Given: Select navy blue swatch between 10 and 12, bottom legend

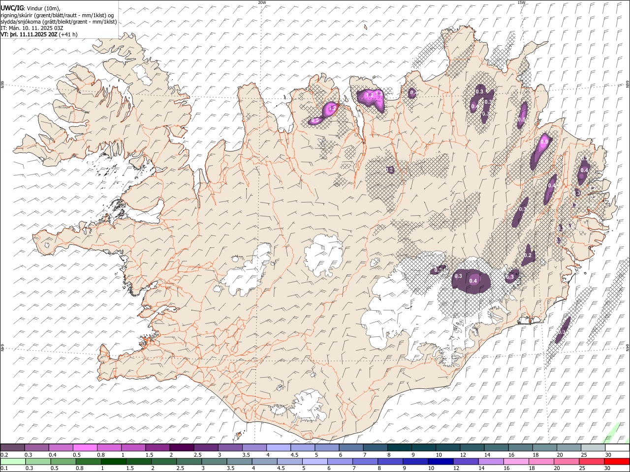Looking at the screenshot, I should [x=440, y=462].
